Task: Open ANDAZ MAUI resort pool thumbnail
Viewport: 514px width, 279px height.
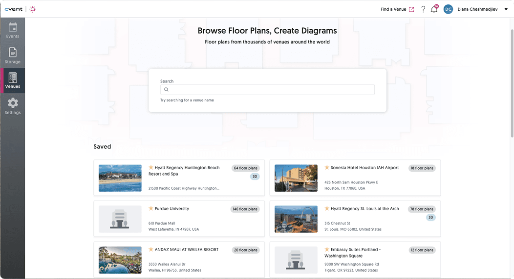Action: [x=120, y=260]
